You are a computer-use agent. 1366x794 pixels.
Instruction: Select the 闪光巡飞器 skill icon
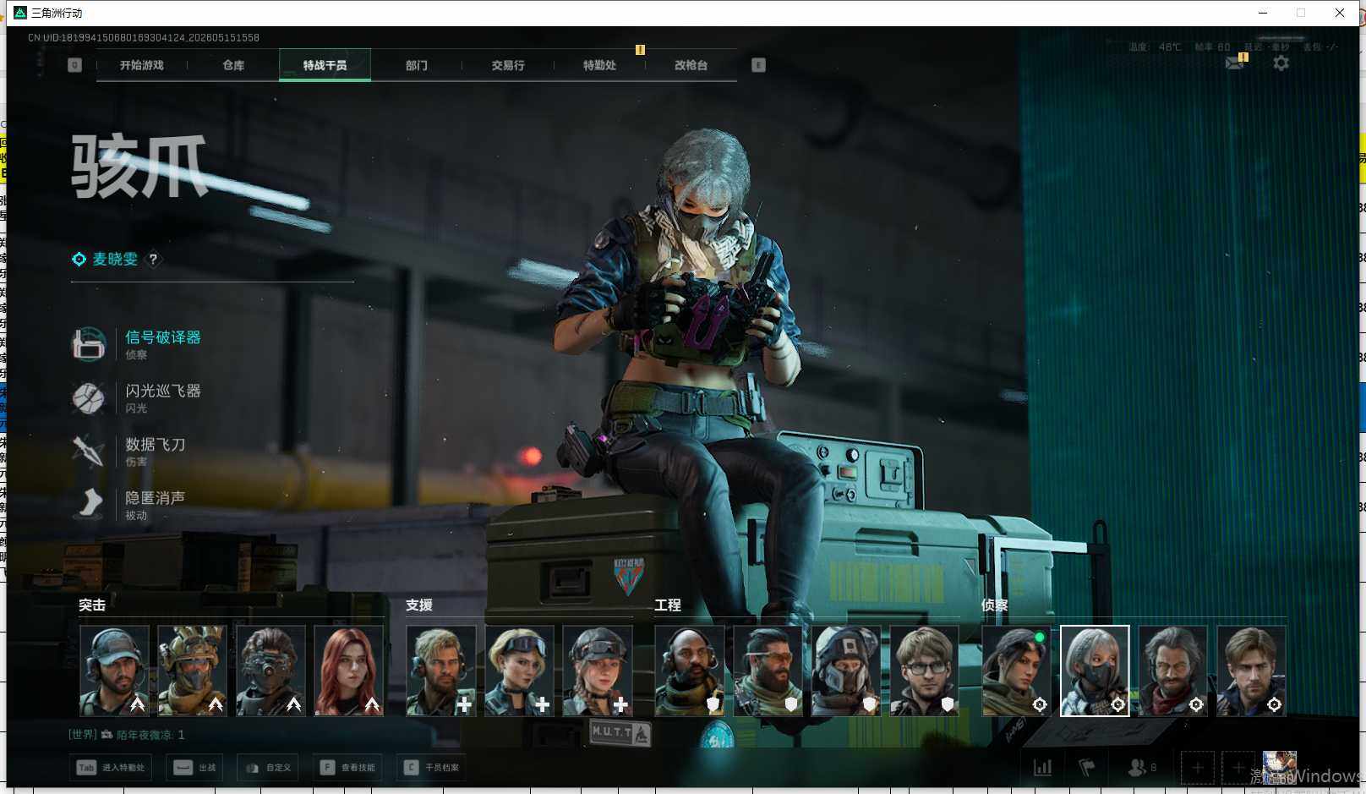coord(89,397)
